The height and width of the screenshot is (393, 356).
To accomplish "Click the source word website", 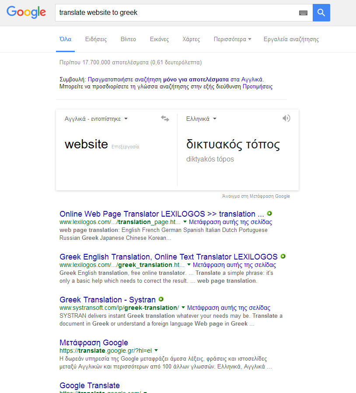I will pos(86,144).
